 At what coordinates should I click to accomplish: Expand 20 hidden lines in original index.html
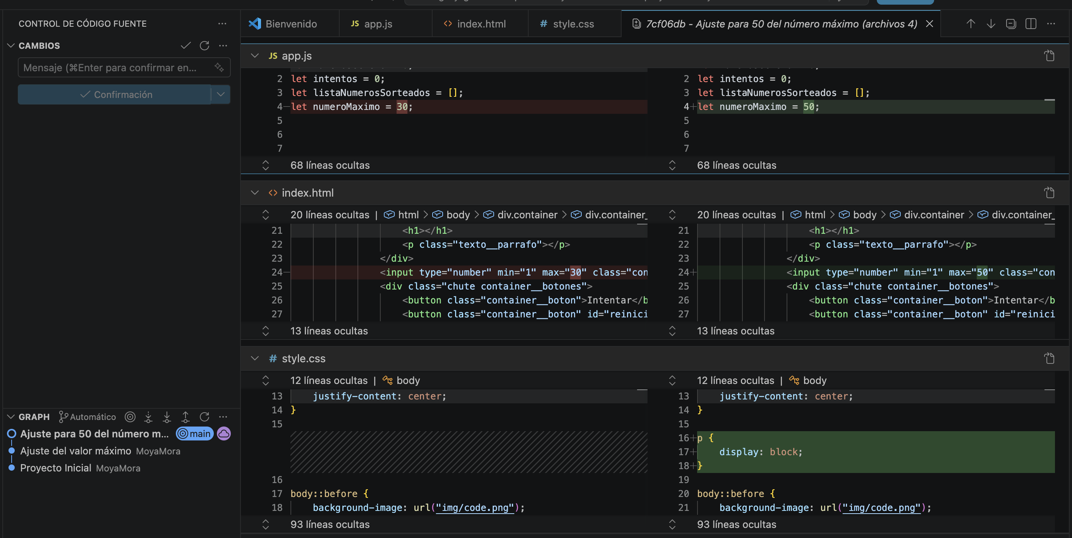coord(266,214)
